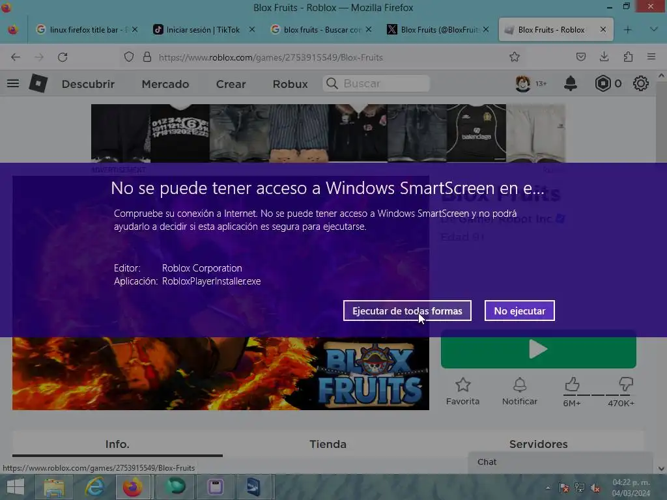Viewport: 667px width, 500px height.
Task: Click the green Play button
Action: (x=539, y=350)
